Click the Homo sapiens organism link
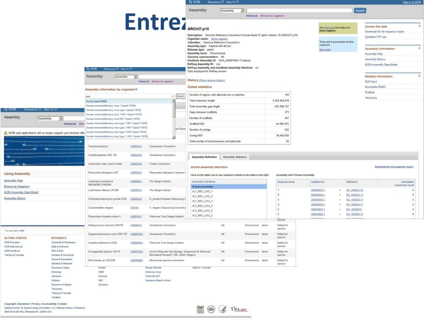The width and height of the screenshot is (424, 318). [x=219, y=39]
